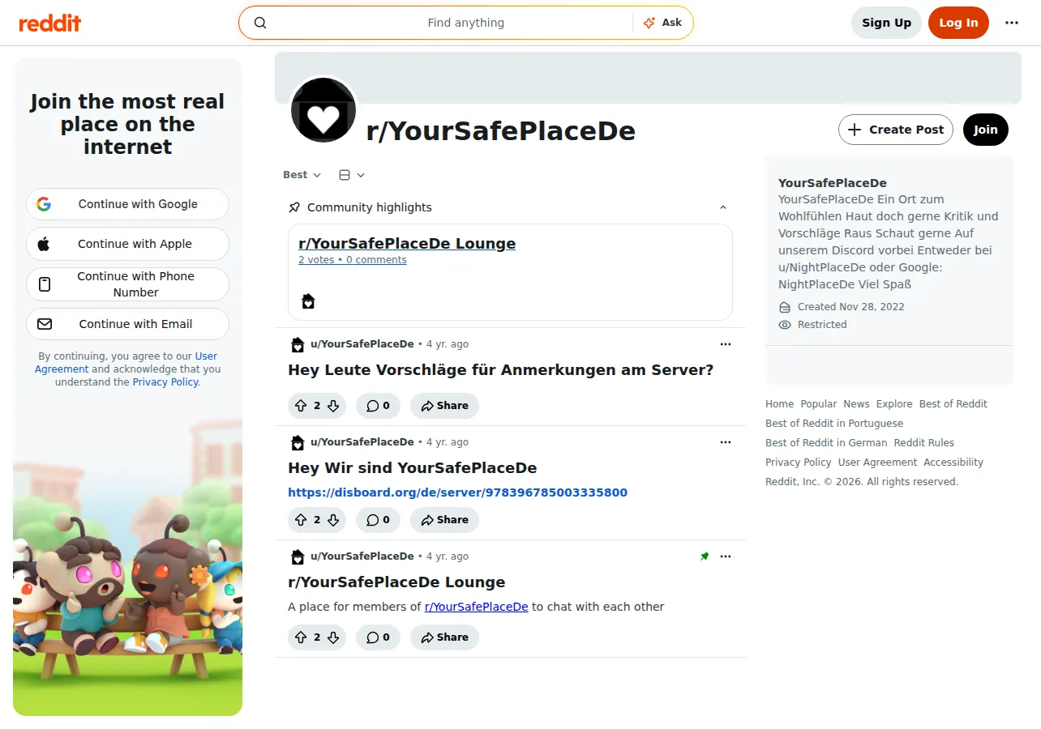This screenshot has width=1041, height=729.
Task: Open the footer User Agreement link
Action: point(877,463)
